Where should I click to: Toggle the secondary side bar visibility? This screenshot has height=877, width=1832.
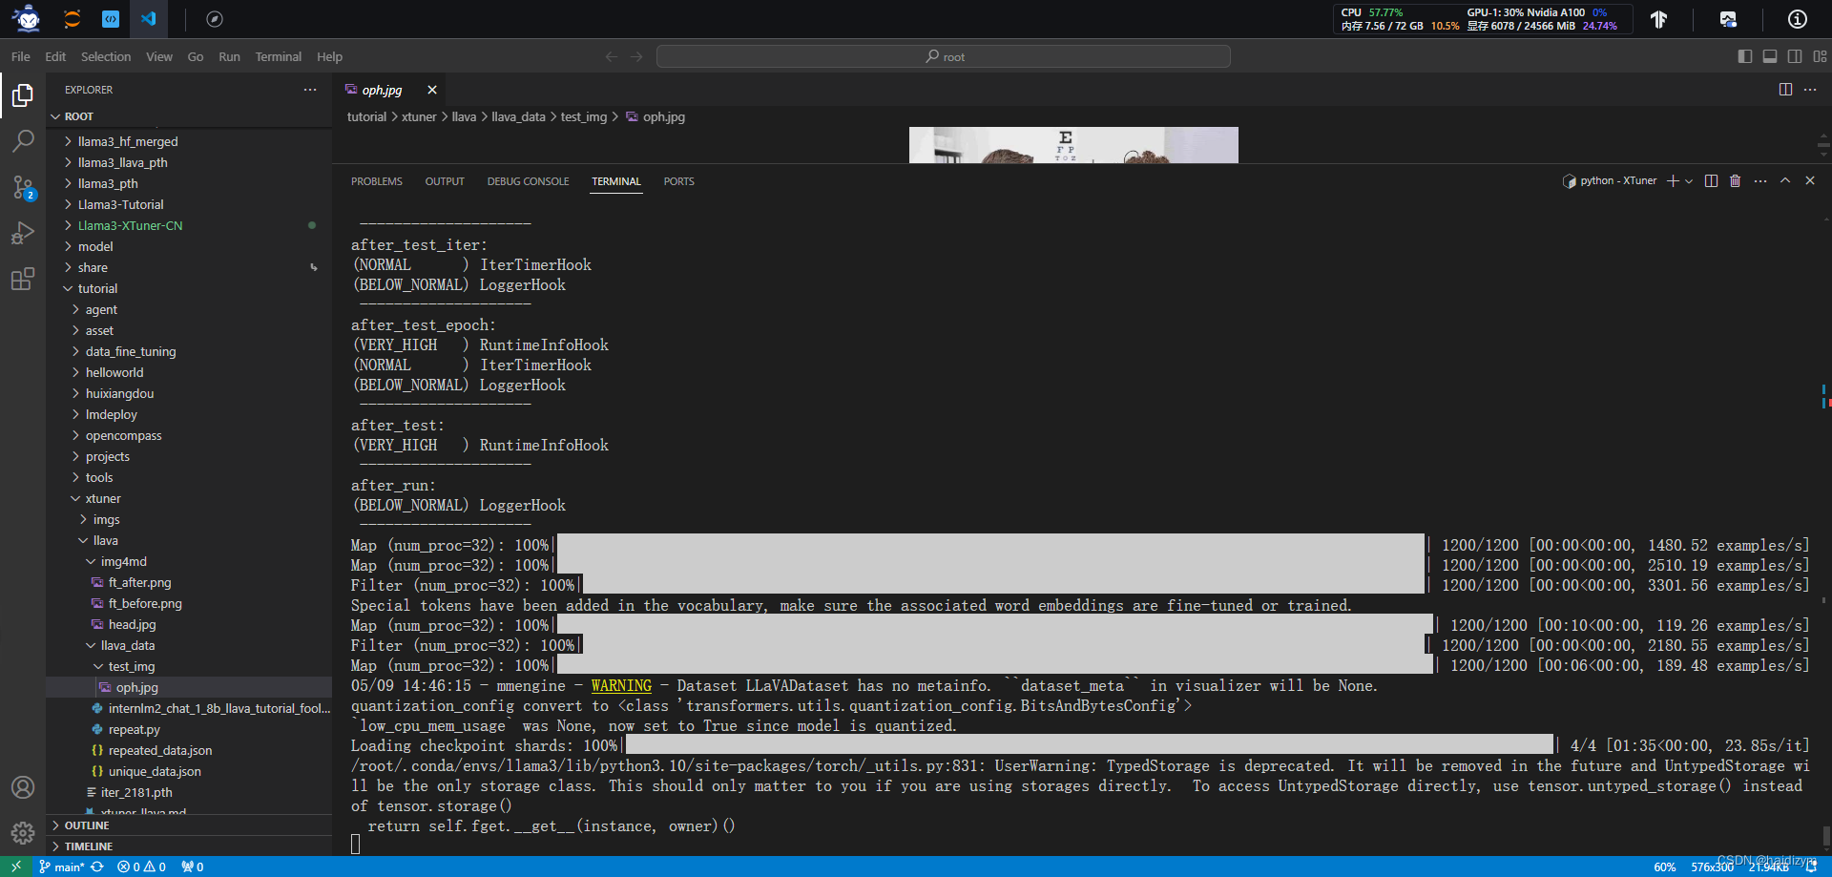pos(1795,56)
